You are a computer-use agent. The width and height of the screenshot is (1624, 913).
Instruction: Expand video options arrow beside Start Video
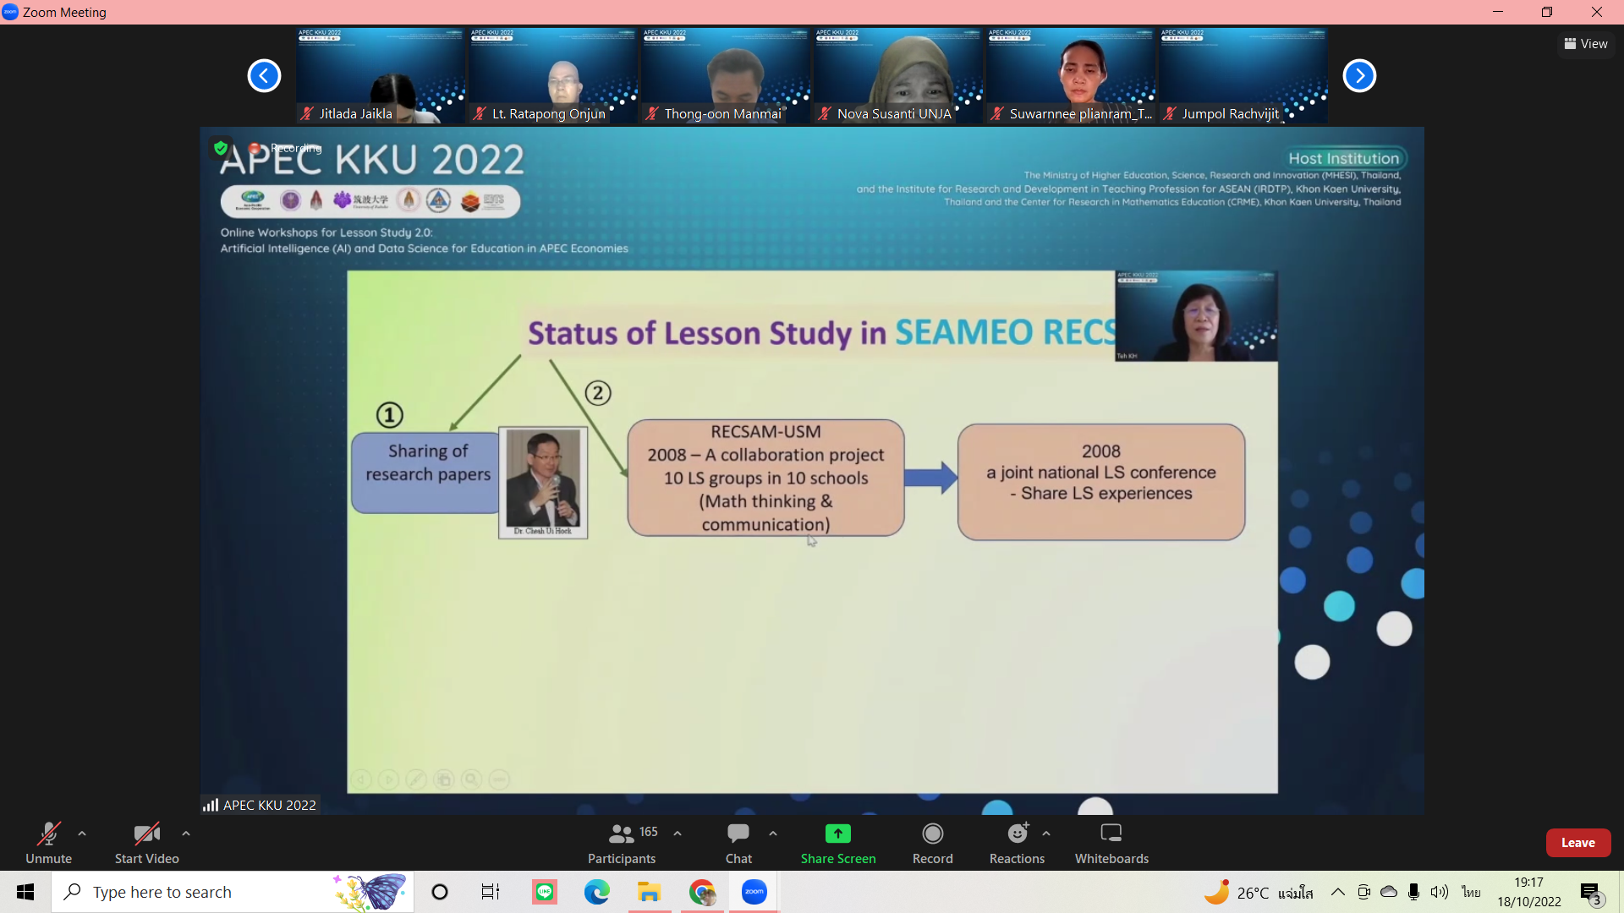tap(186, 834)
